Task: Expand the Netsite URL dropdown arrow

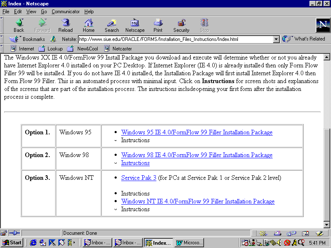Action: pos(276,39)
